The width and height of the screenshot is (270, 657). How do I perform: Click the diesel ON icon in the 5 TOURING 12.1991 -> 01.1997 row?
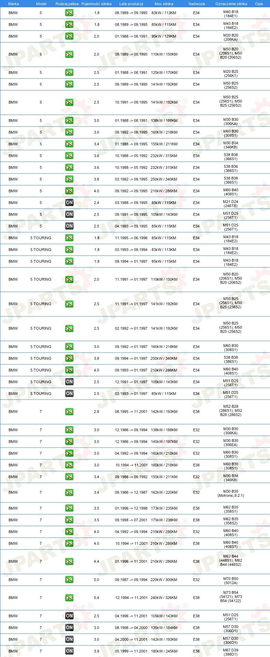[69, 382]
